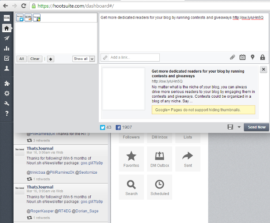Open the Show all dropdown
Screen dimensions: 270x223
click(x=84, y=59)
